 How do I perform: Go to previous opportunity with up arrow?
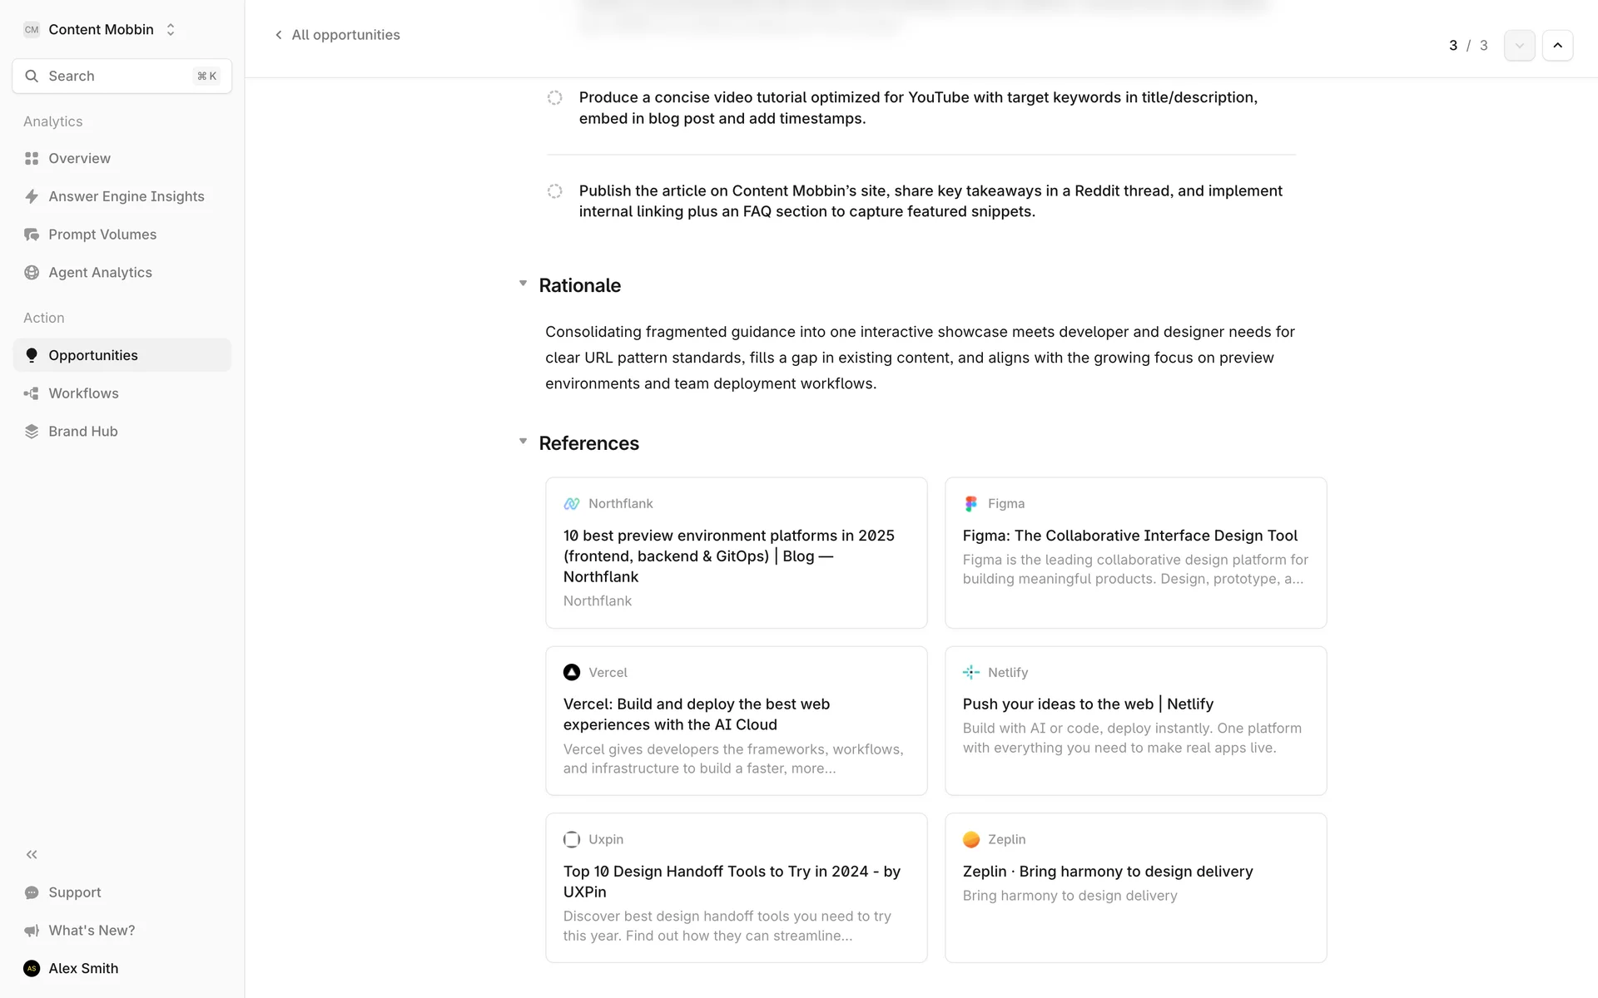1557,46
